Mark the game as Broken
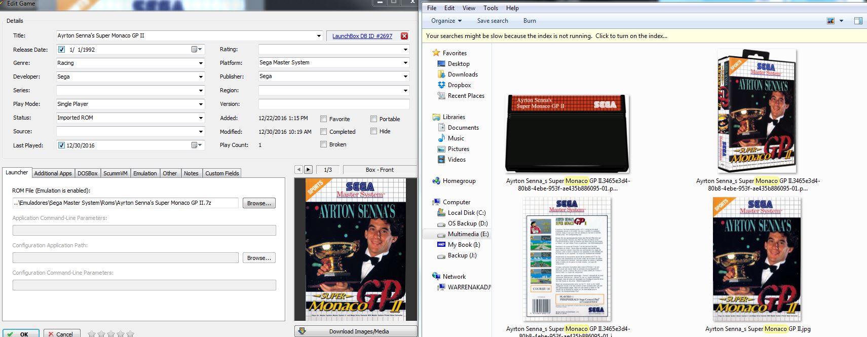The height and width of the screenshot is (337, 867). coord(323,144)
